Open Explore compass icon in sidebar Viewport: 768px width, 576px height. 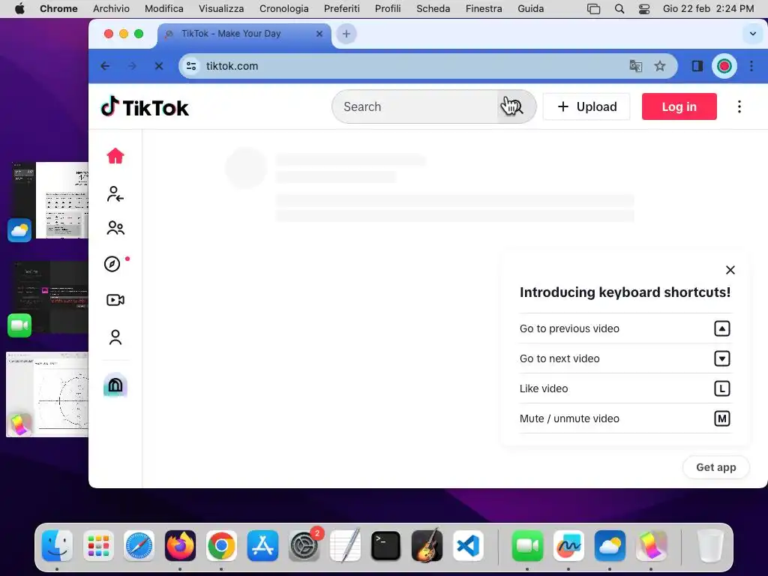click(x=112, y=264)
